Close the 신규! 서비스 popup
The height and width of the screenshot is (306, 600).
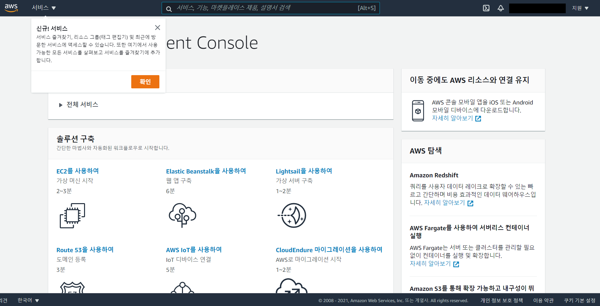157,28
